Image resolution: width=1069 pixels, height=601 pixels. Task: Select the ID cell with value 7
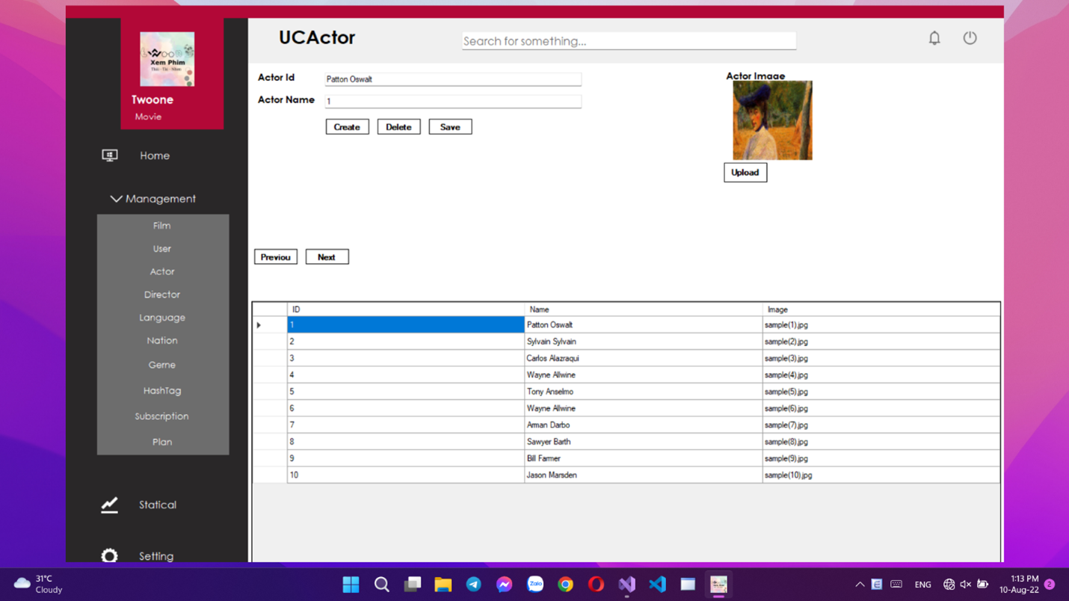point(406,425)
